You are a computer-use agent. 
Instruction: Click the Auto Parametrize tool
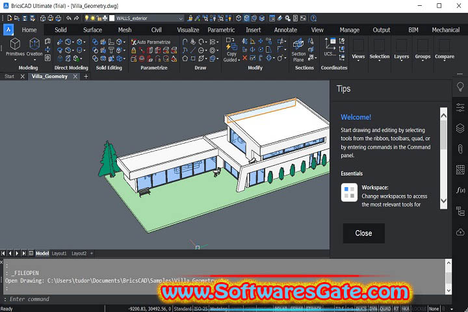pyautogui.click(x=151, y=42)
